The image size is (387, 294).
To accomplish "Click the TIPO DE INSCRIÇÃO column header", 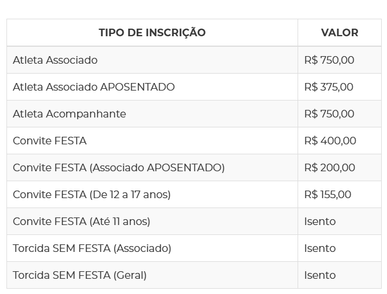I will (152, 33).
